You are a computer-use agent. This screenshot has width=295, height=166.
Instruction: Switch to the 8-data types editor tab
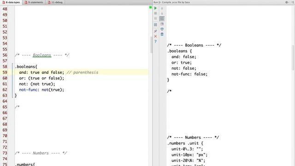11,2
